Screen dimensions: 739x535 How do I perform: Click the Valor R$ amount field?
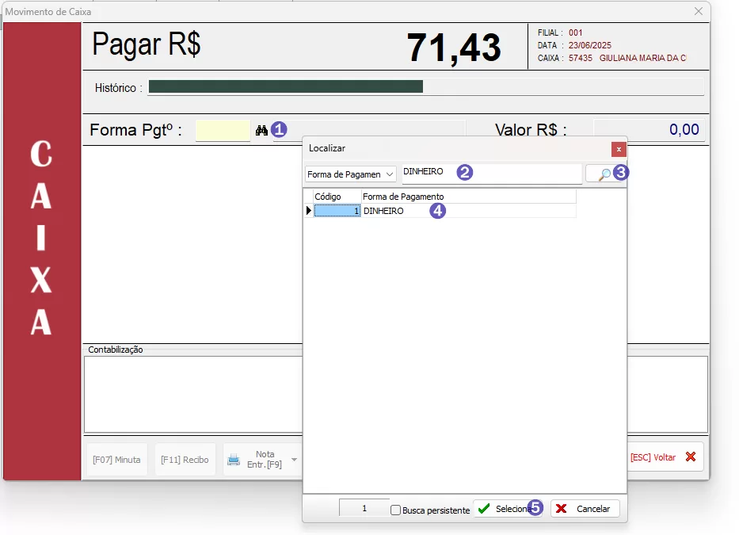point(649,131)
